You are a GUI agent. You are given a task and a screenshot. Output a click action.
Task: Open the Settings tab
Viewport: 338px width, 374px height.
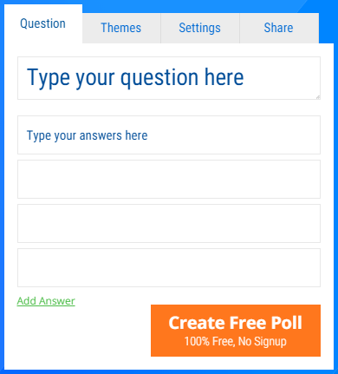click(200, 28)
